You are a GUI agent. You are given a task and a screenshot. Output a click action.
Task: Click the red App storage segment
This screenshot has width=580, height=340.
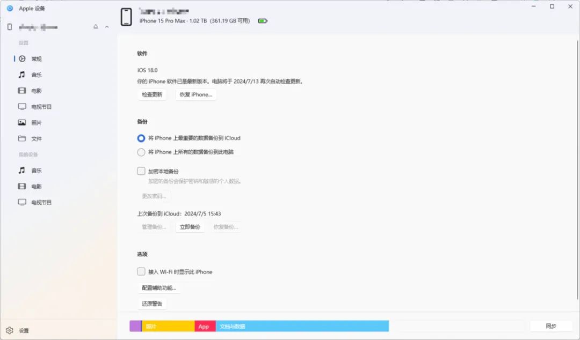(205, 326)
